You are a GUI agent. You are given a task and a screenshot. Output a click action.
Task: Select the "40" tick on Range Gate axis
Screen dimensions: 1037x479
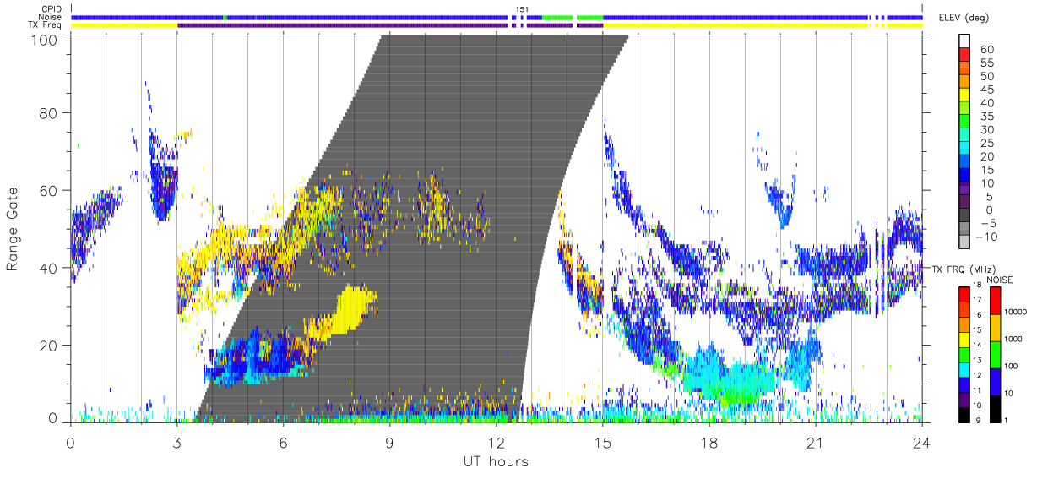[49, 268]
